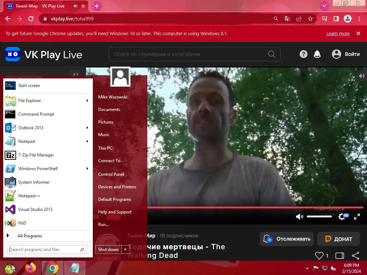Screen dimensions: 367x275
Task: Click the red stream progress bar
Action: click(255, 207)
